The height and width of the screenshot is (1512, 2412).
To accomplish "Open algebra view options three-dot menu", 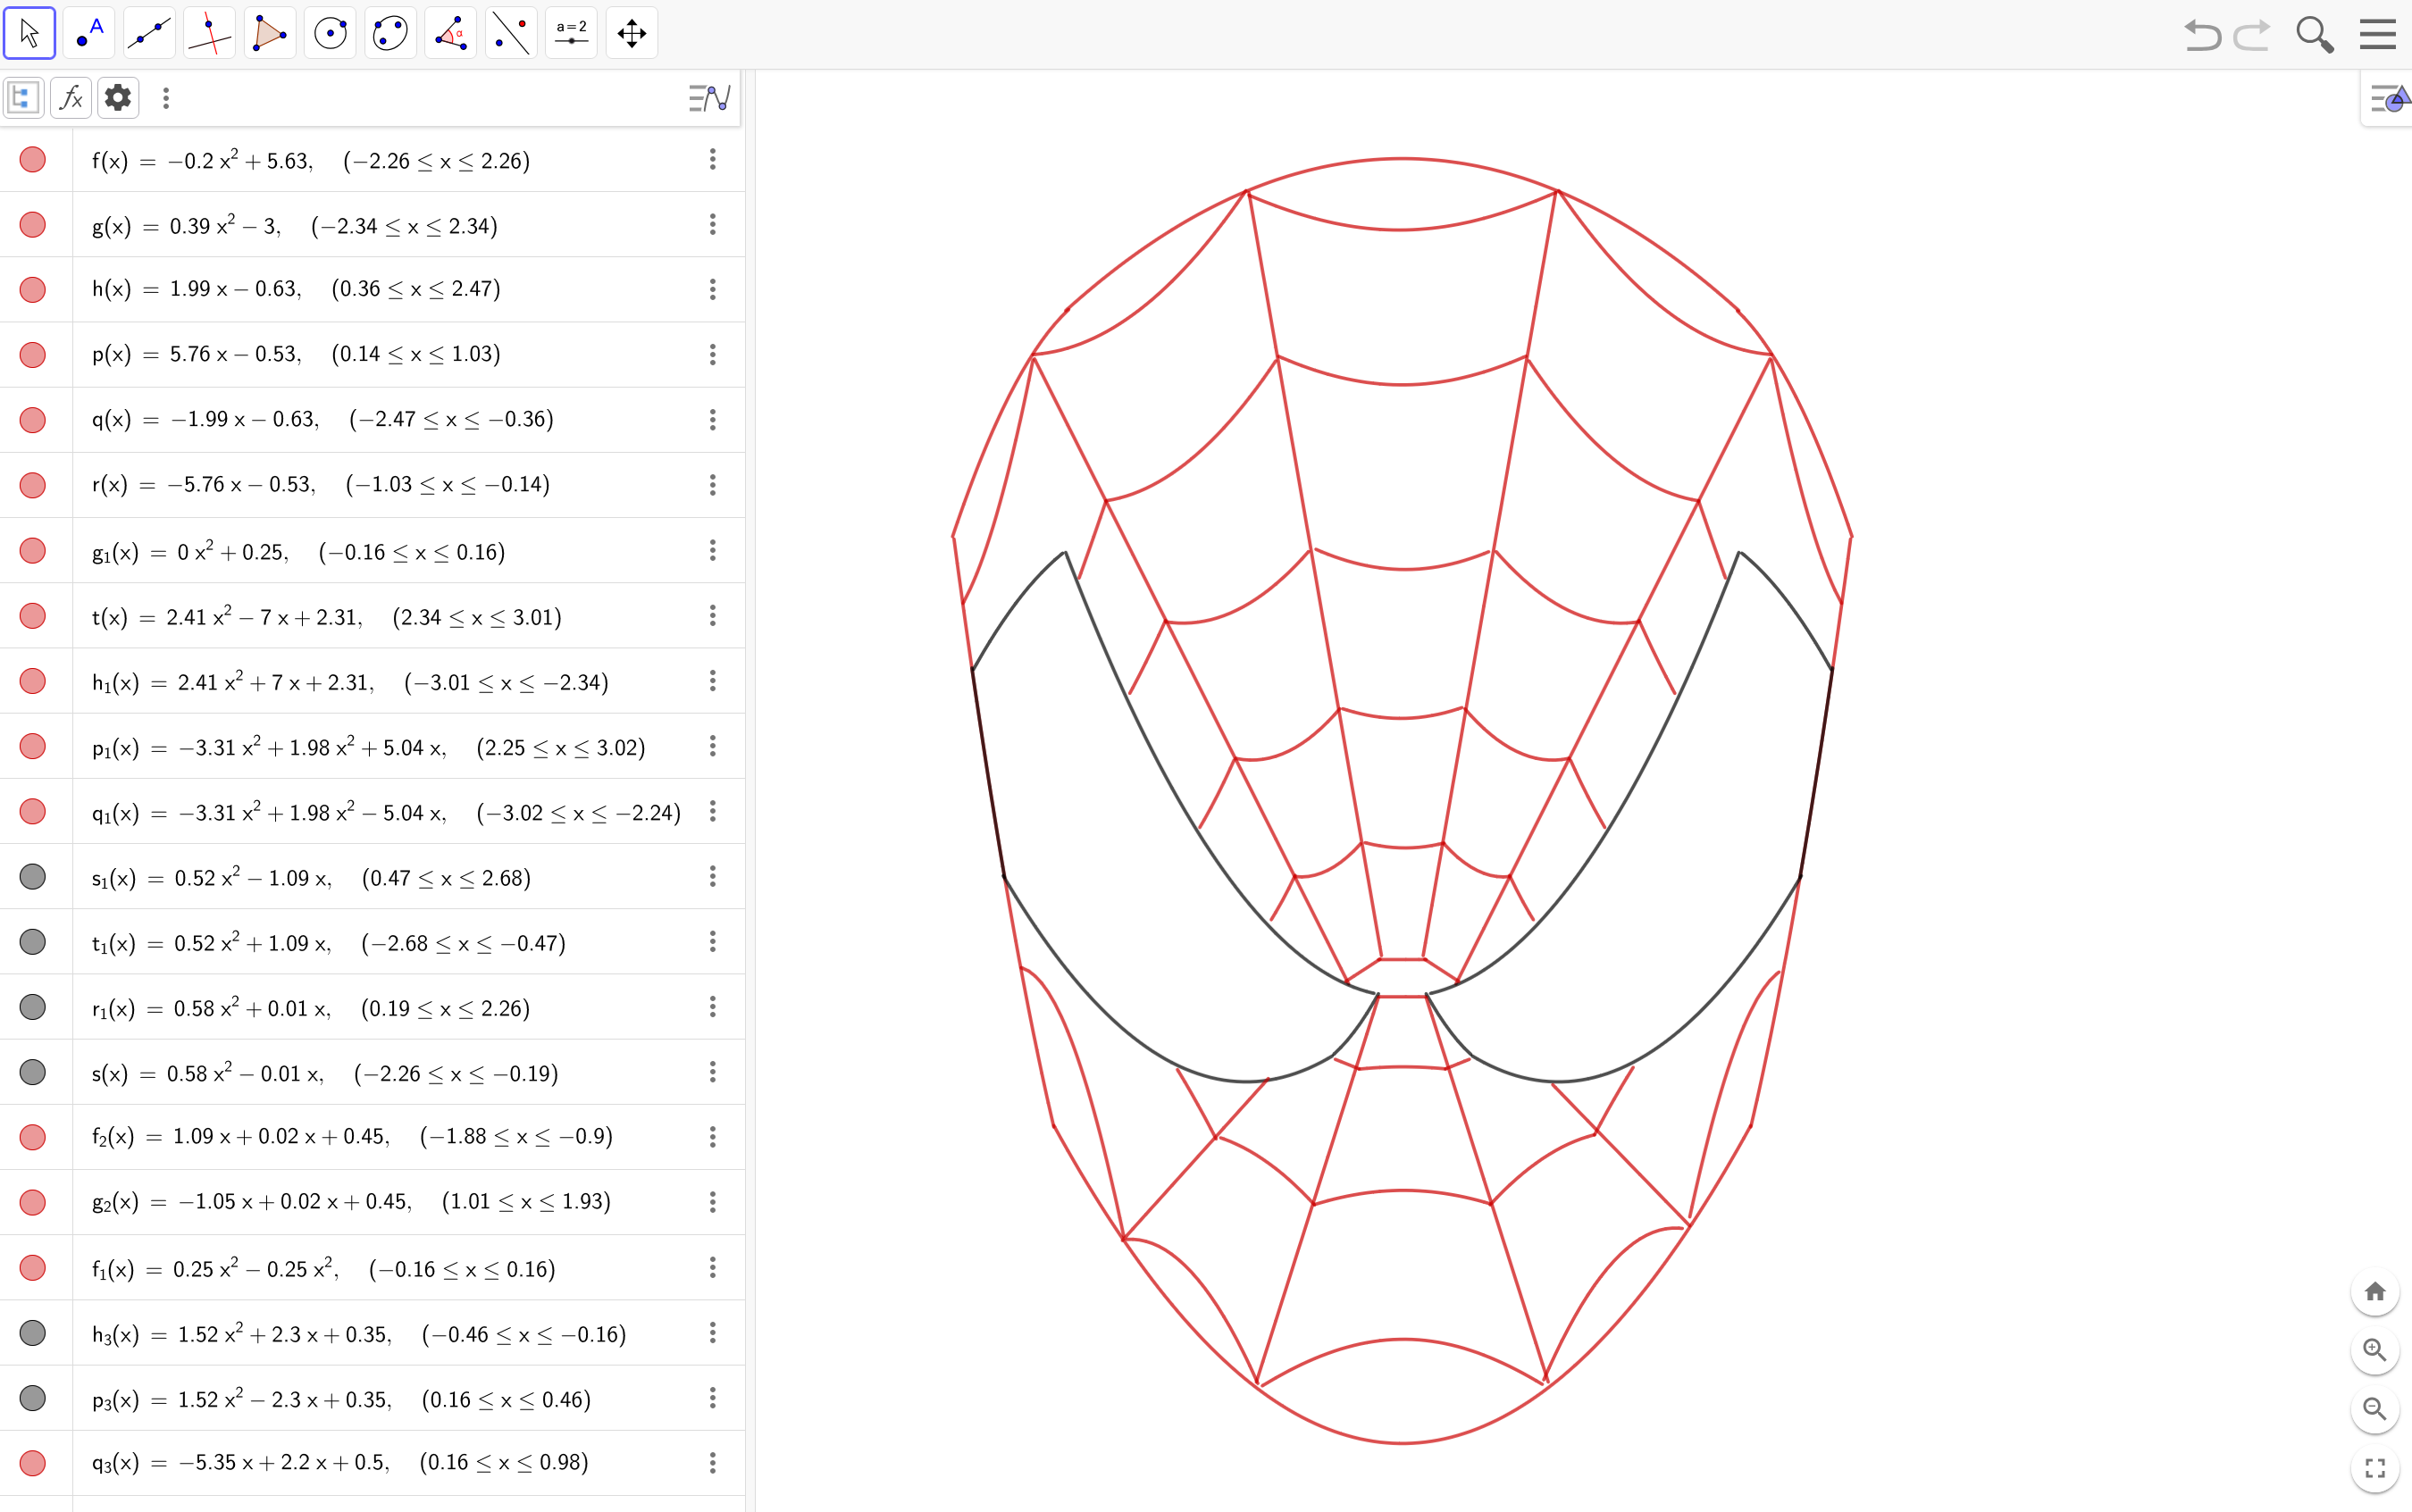I will point(166,98).
